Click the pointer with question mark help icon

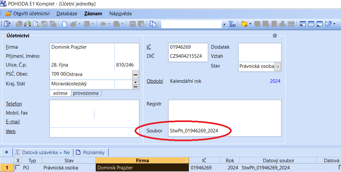[328, 24]
